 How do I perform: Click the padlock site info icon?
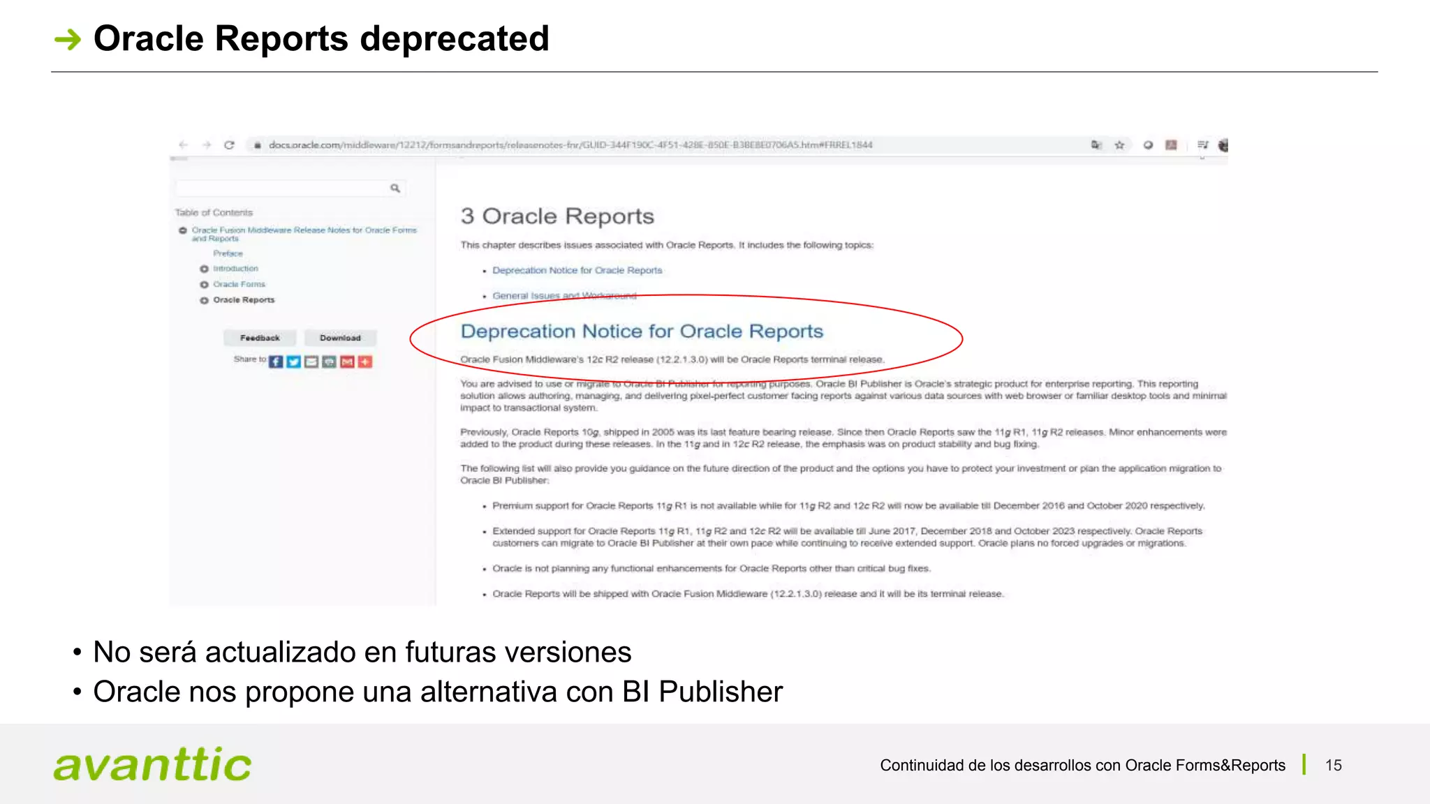(x=258, y=145)
